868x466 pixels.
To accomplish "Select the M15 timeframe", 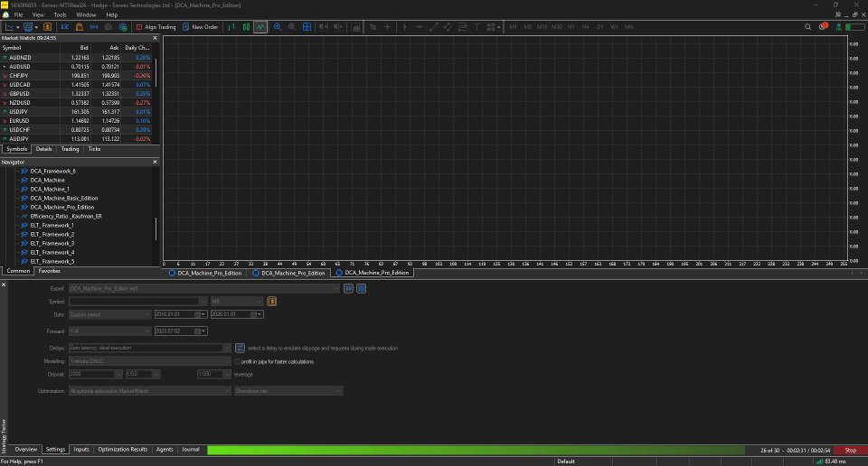I will (x=542, y=26).
